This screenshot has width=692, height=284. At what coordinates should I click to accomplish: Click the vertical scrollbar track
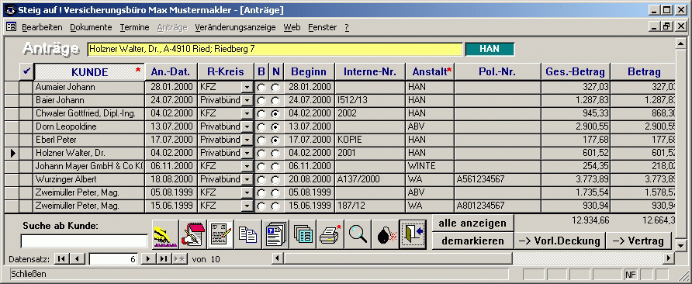pyautogui.click(x=681, y=144)
